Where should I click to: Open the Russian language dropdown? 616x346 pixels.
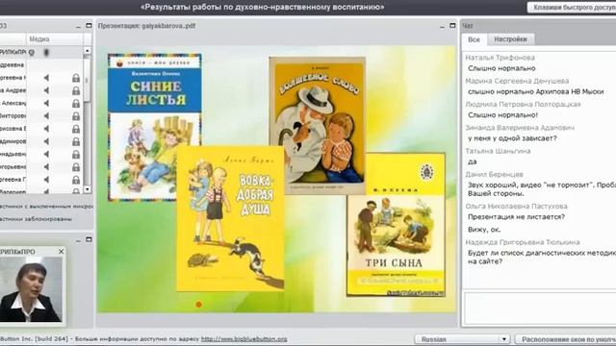[x=462, y=339]
